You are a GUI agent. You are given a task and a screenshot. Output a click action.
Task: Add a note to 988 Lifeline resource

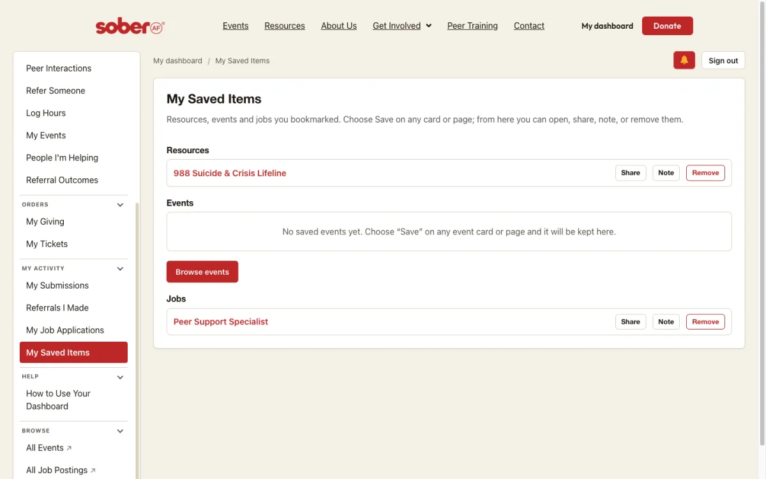[666, 173]
